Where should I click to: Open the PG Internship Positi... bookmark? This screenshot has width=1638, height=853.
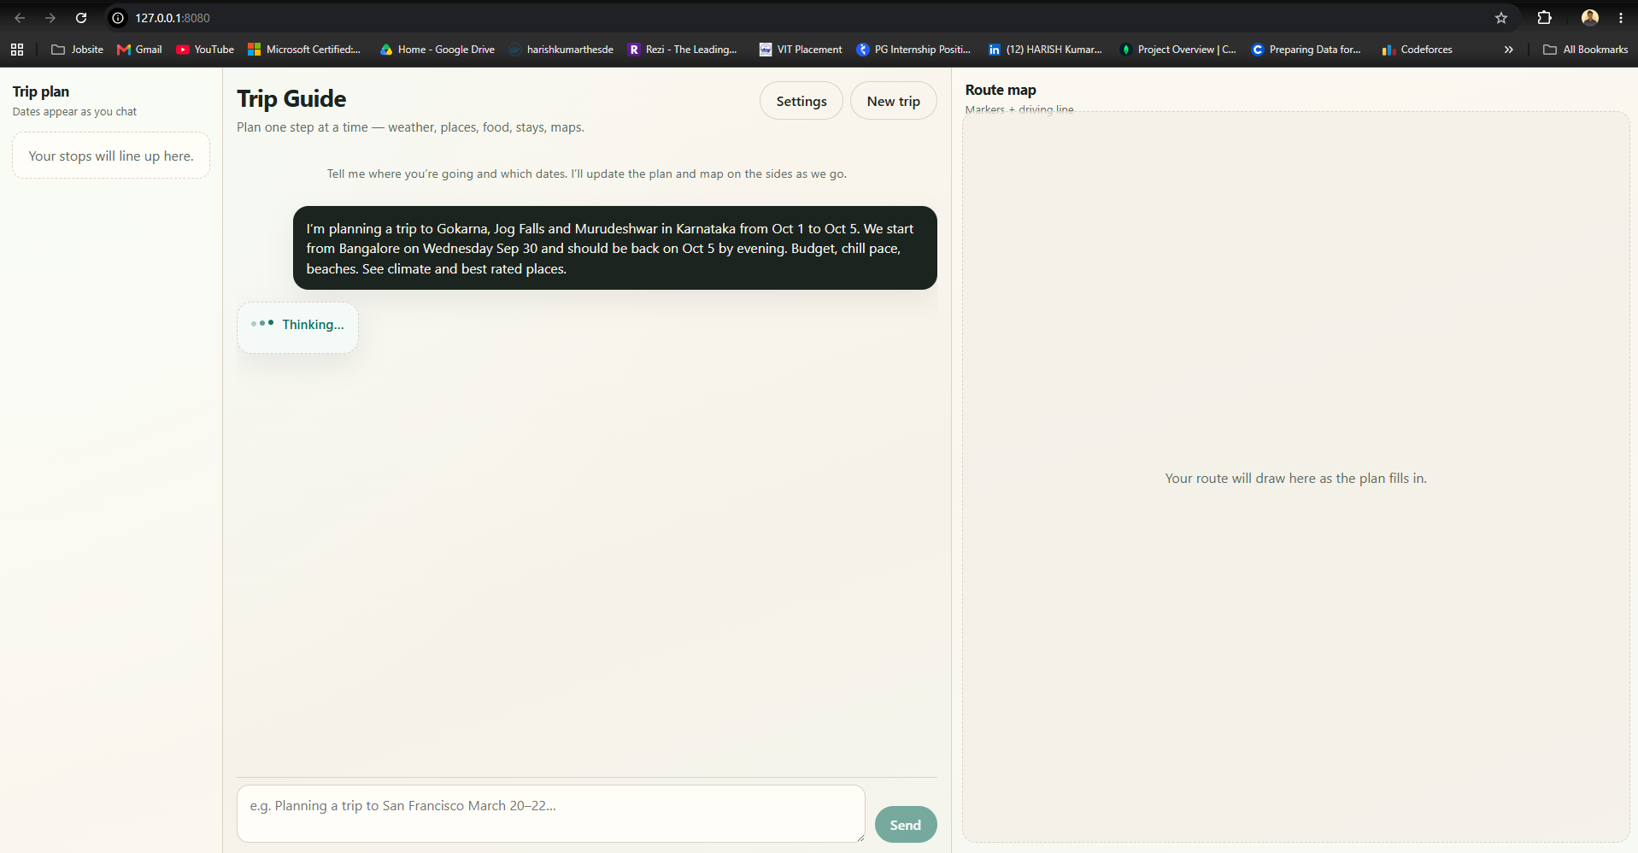(913, 50)
